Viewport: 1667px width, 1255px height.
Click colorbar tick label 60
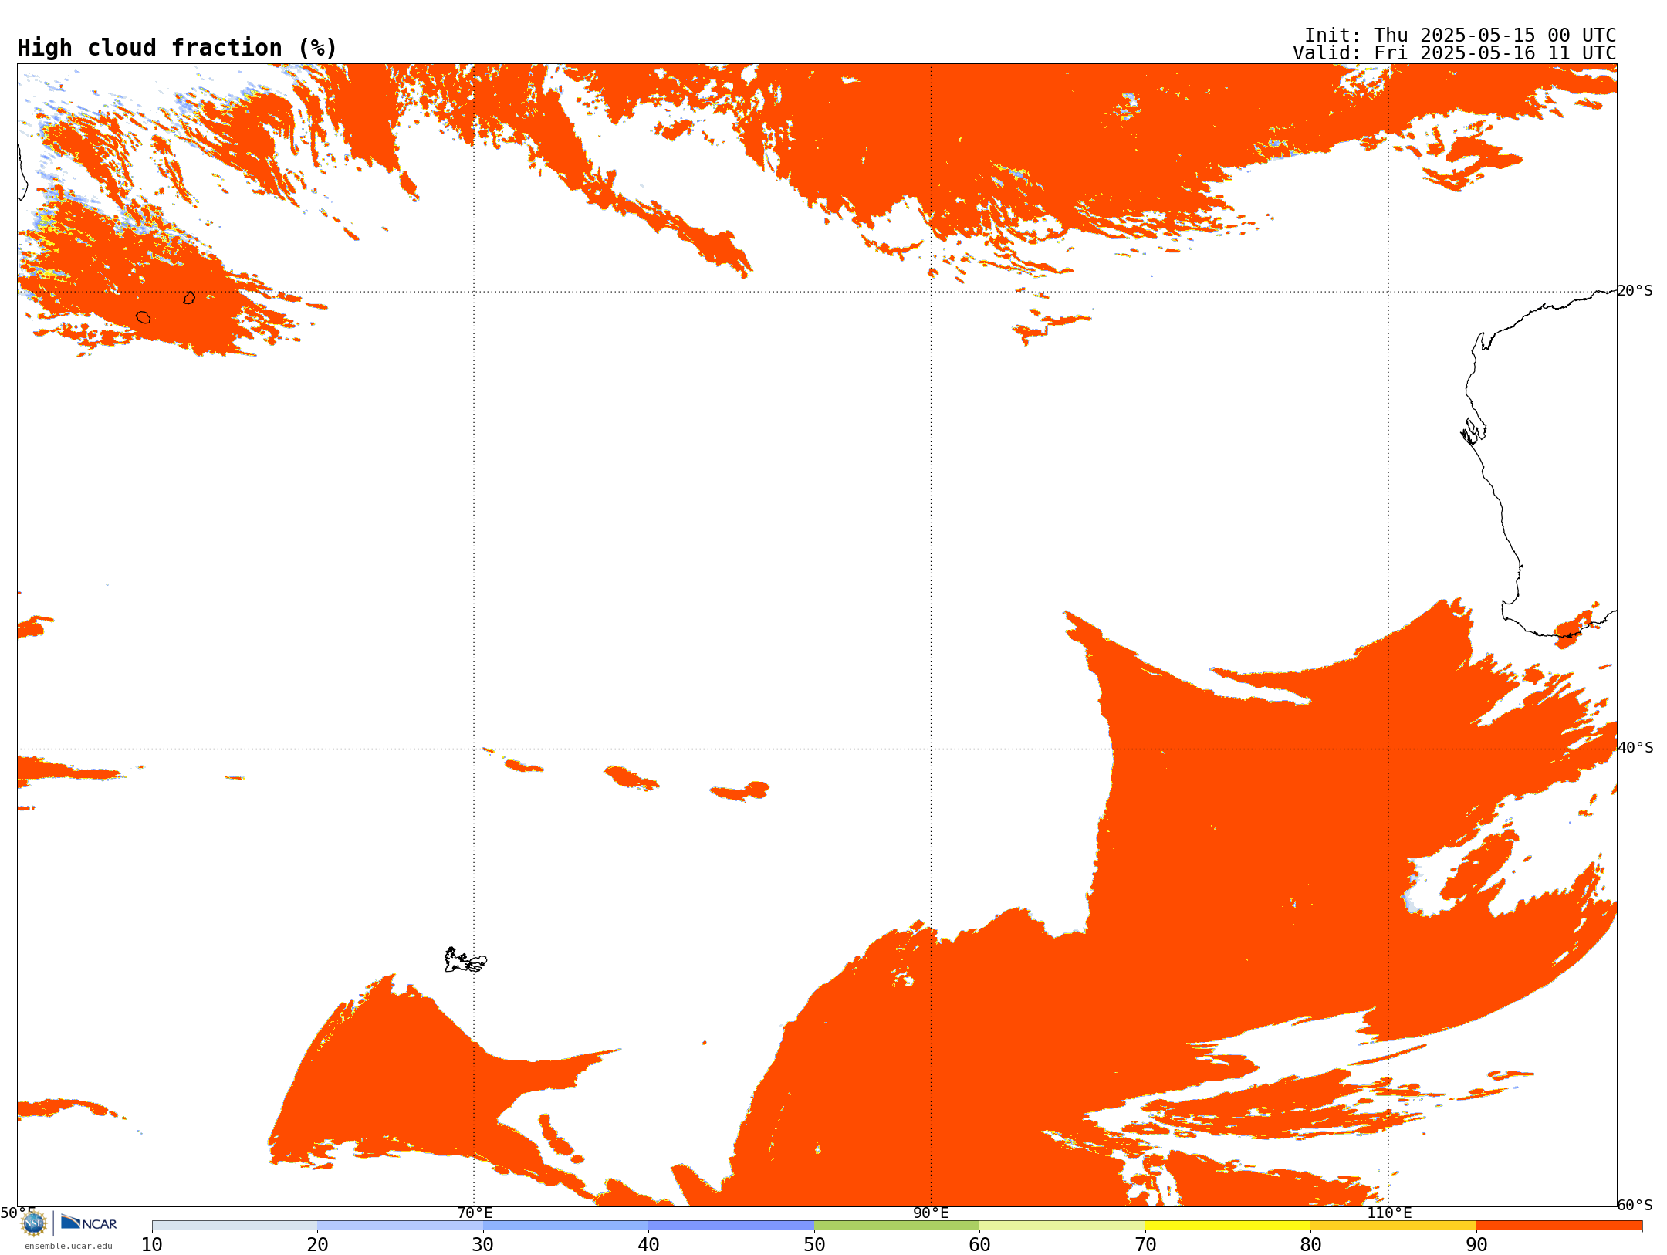click(x=979, y=1245)
